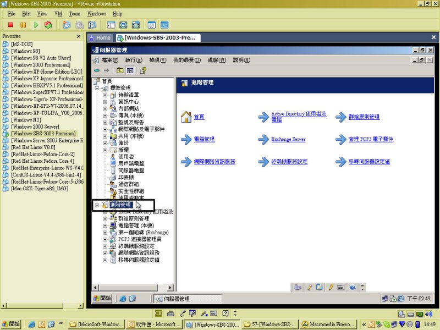Select 使用者 in the console tree
This screenshot has width=440, height=330.
[x=126, y=157]
